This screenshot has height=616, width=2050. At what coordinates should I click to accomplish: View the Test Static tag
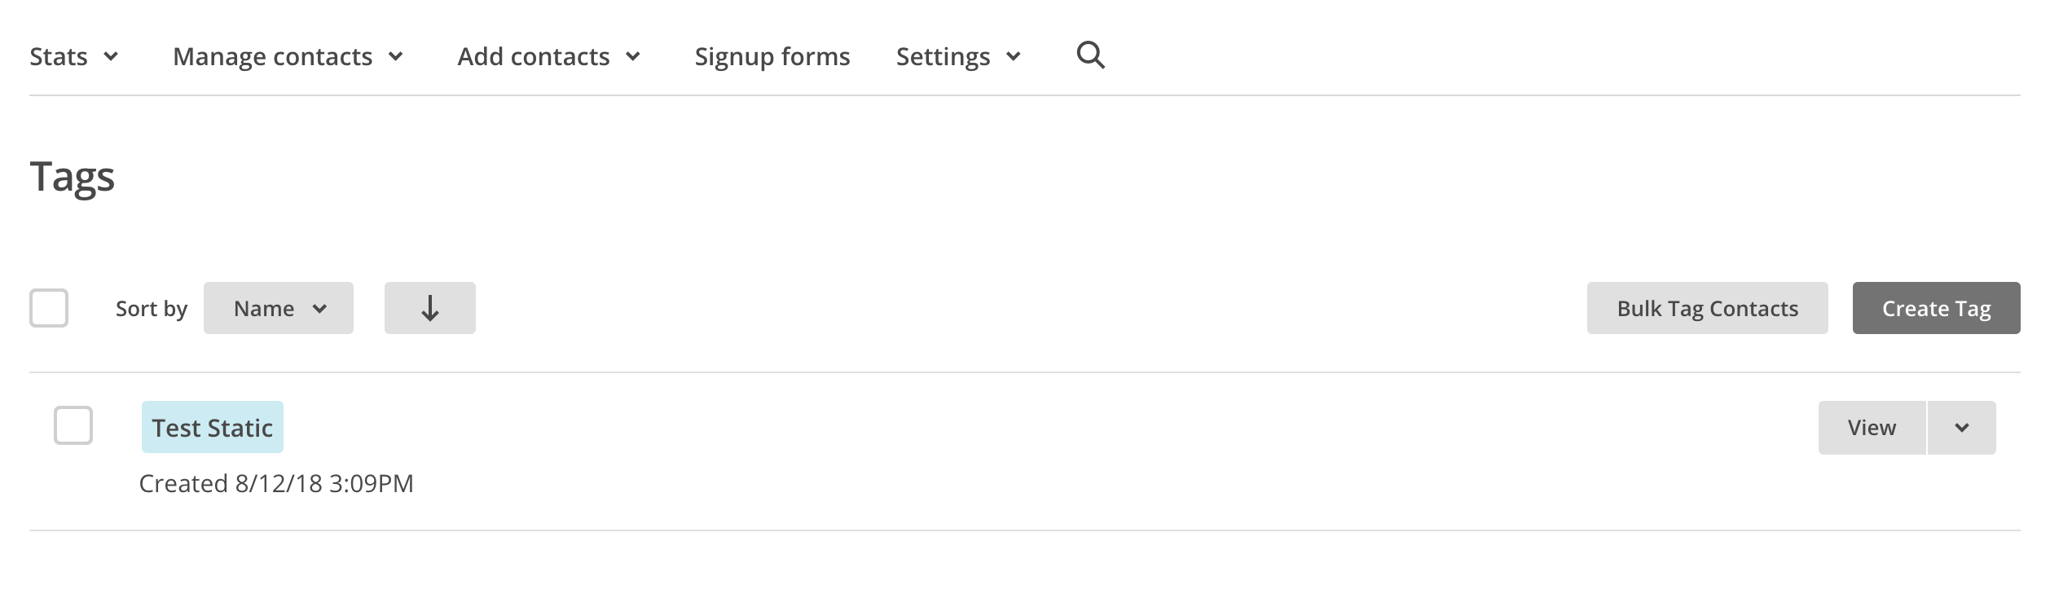point(1872,428)
